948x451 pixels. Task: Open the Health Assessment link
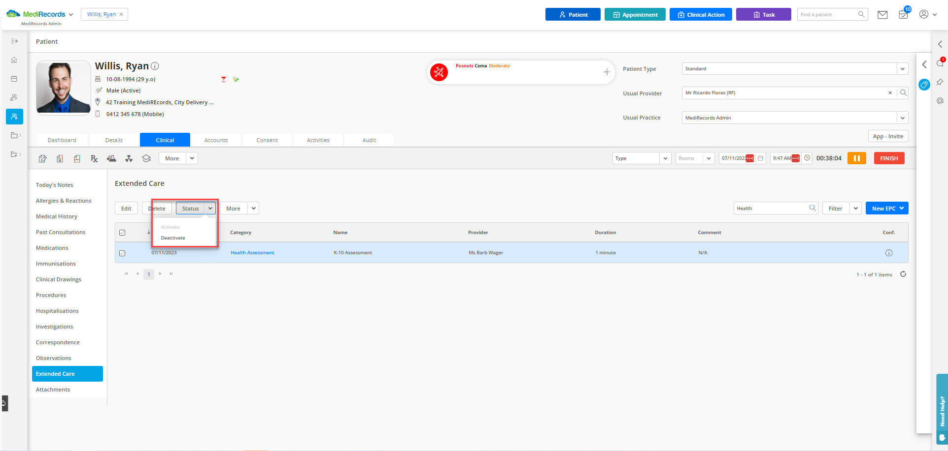pos(252,253)
